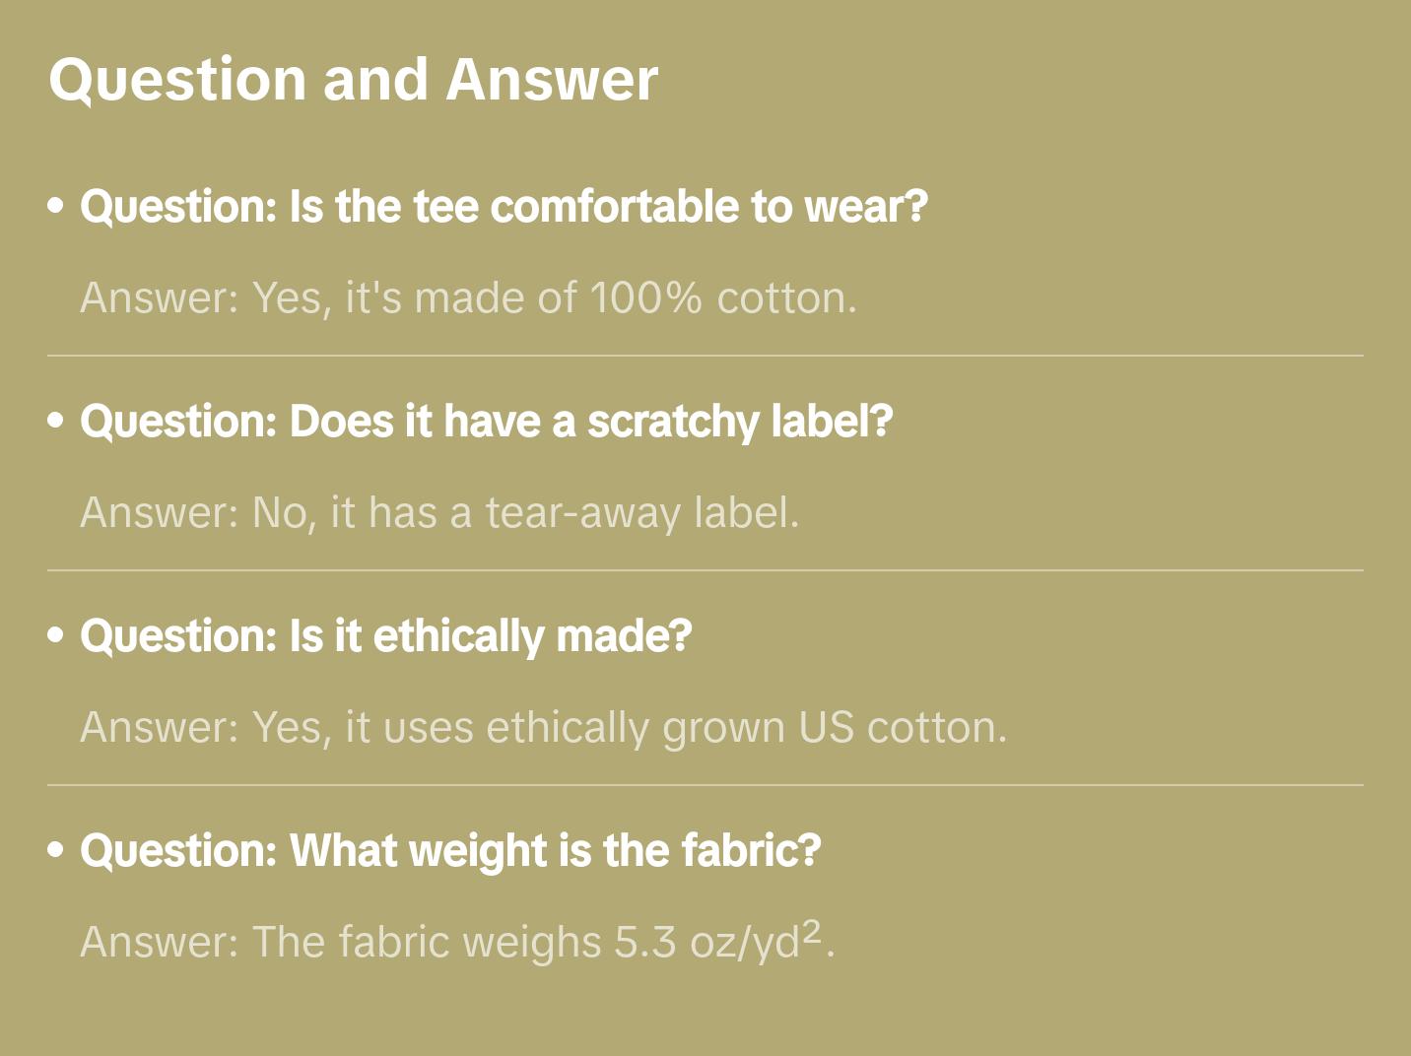Screen dimensions: 1411x1056
Task: Click the 100% cotton answer text
Action: [468, 297]
